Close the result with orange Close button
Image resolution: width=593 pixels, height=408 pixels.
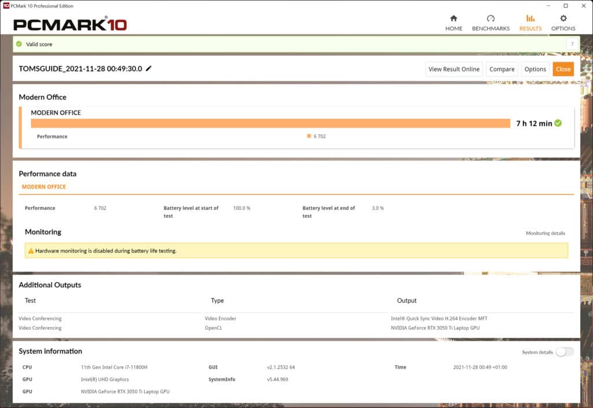(563, 69)
